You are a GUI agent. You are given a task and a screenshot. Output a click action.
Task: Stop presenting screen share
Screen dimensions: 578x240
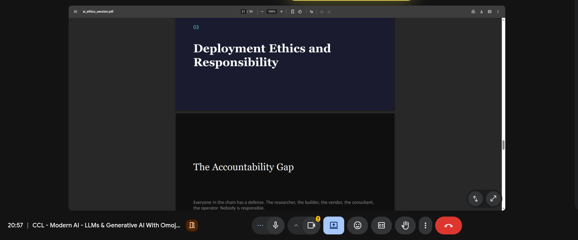click(x=334, y=225)
